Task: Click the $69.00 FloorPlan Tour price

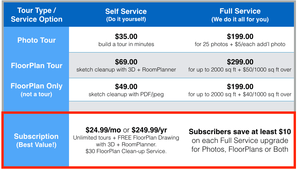Action: point(126,62)
